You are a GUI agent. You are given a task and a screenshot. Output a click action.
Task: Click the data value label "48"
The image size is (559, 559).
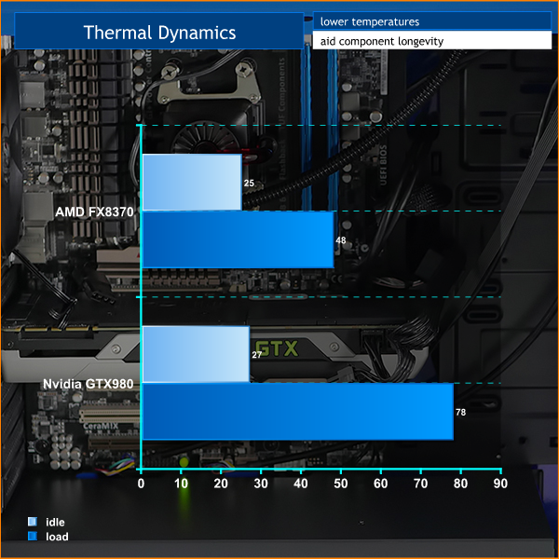[341, 240]
